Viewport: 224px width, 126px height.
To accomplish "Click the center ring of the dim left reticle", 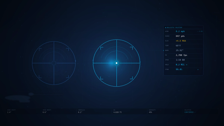I will coord(54,63).
